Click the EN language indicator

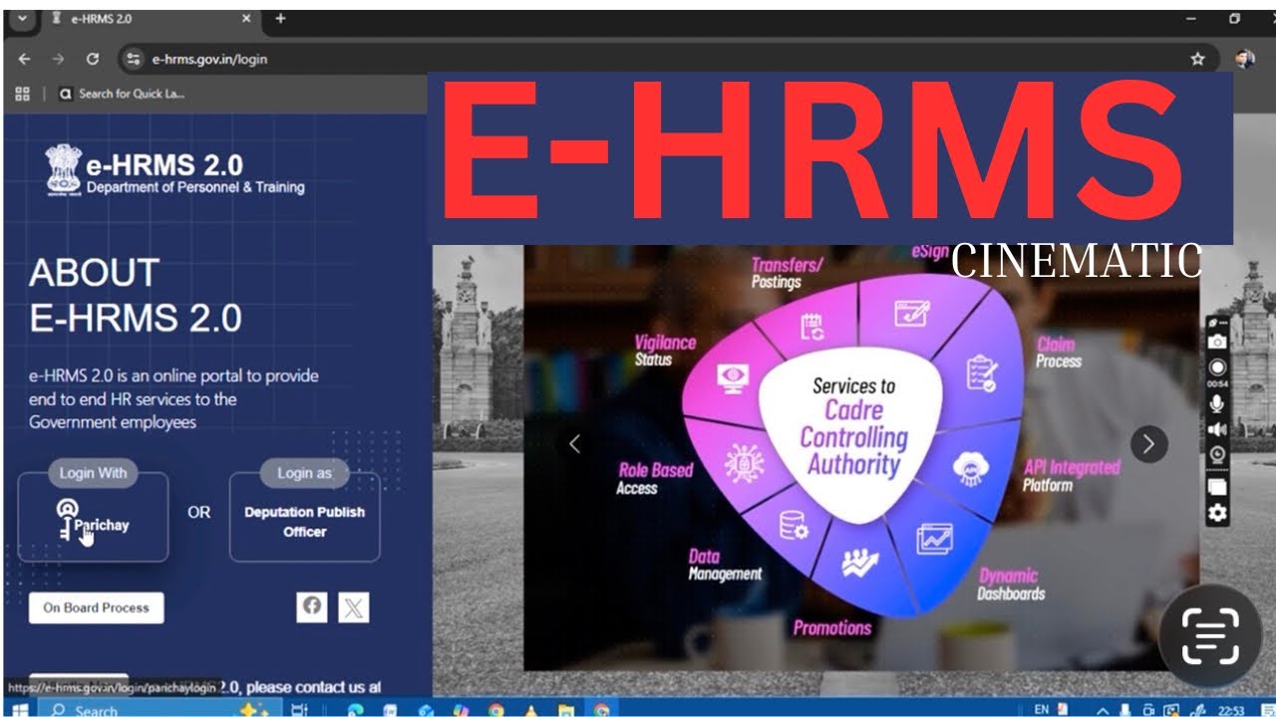tap(1041, 709)
